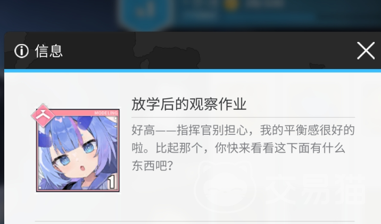Click the final description line 东西吧？

pyautogui.click(x=152, y=166)
